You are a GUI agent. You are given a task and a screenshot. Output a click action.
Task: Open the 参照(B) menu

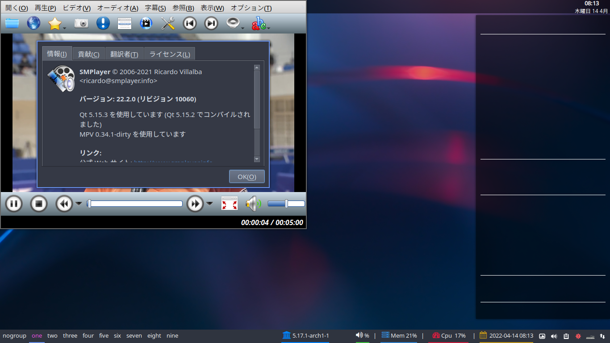(184, 8)
